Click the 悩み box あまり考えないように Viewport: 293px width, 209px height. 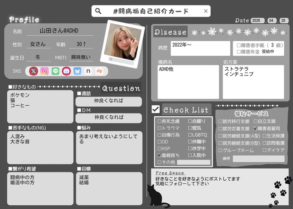point(109,148)
